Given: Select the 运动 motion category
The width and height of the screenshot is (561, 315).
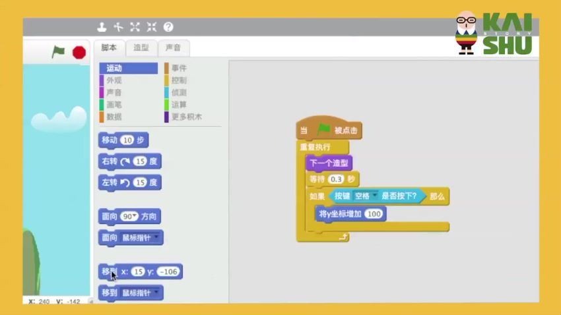Looking at the screenshot, I should point(129,69).
